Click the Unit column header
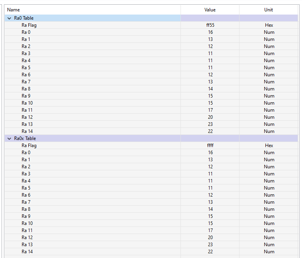The image size is (302, 258). point(269,10)
